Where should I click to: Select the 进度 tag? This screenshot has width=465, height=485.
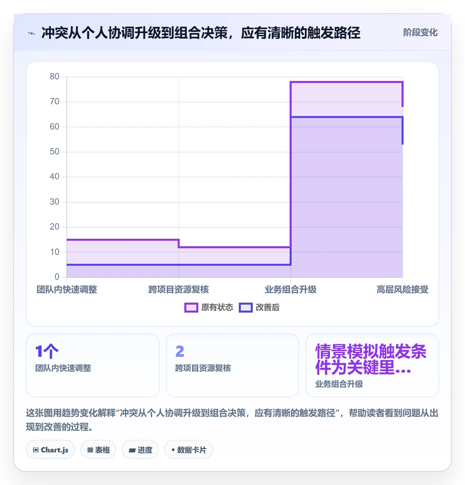pos(140,450)
